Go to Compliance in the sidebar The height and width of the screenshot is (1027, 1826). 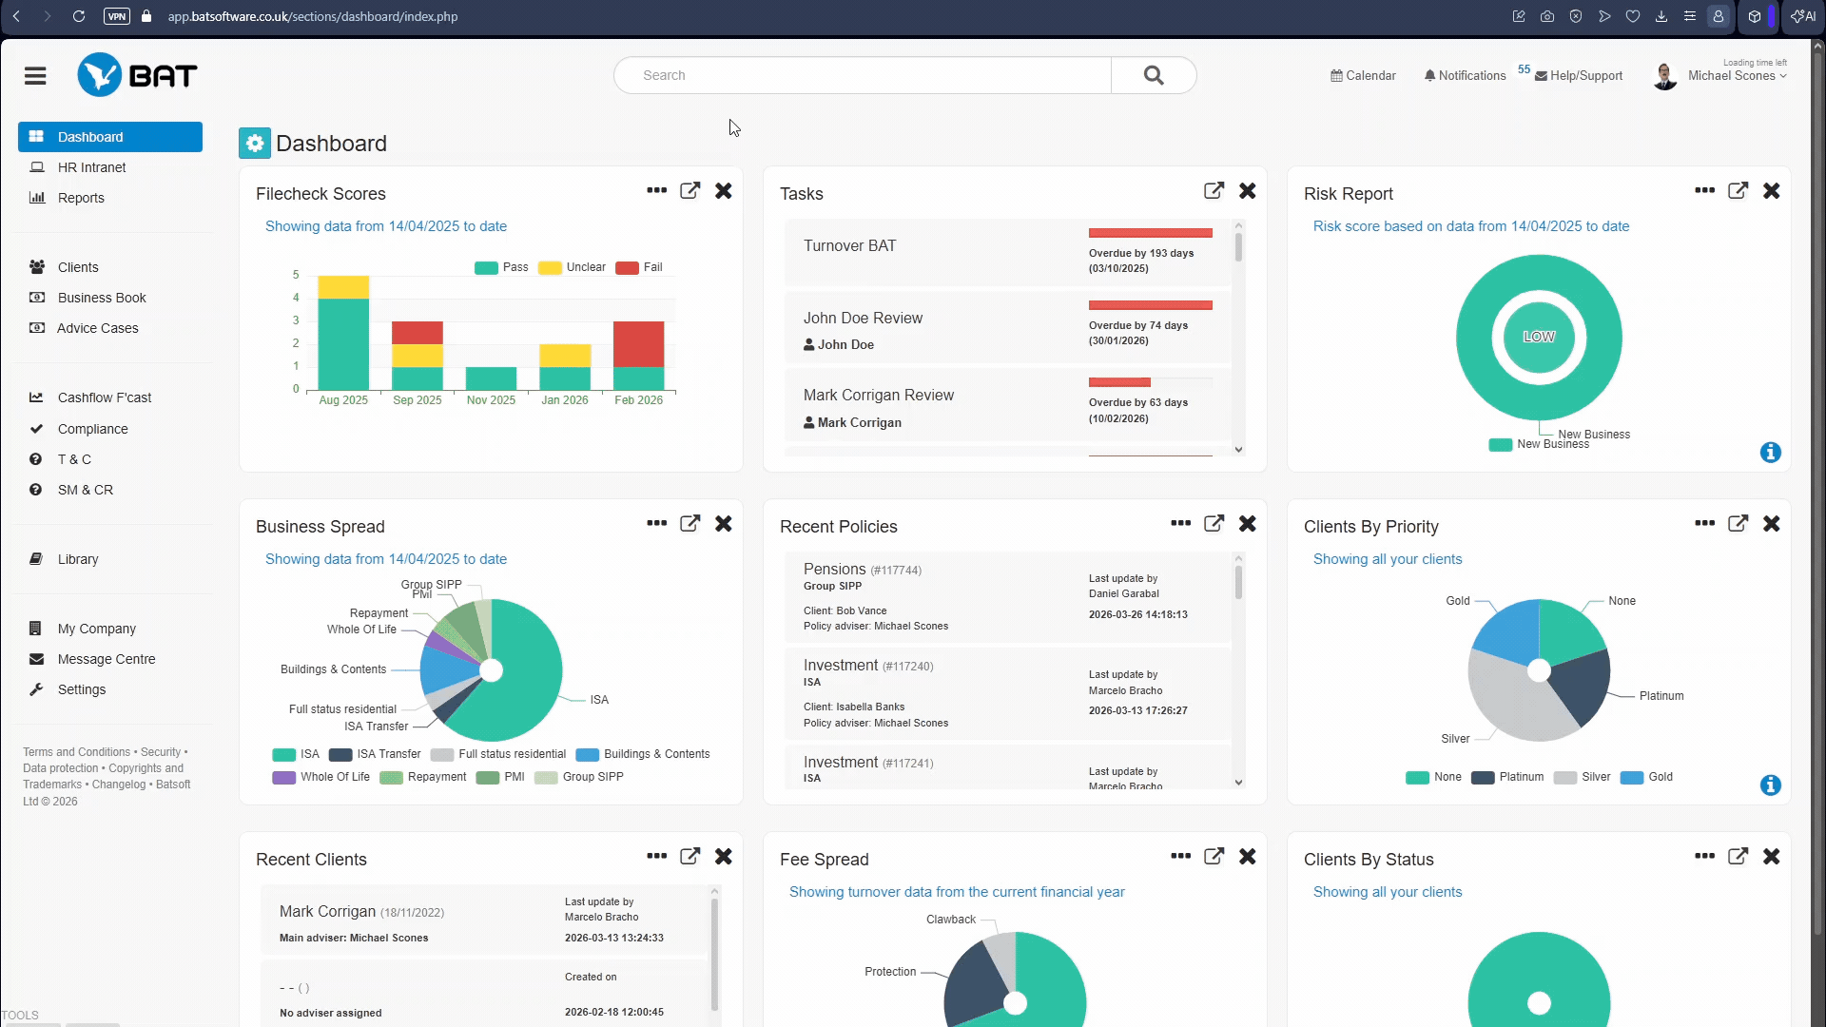click(92, 429)
